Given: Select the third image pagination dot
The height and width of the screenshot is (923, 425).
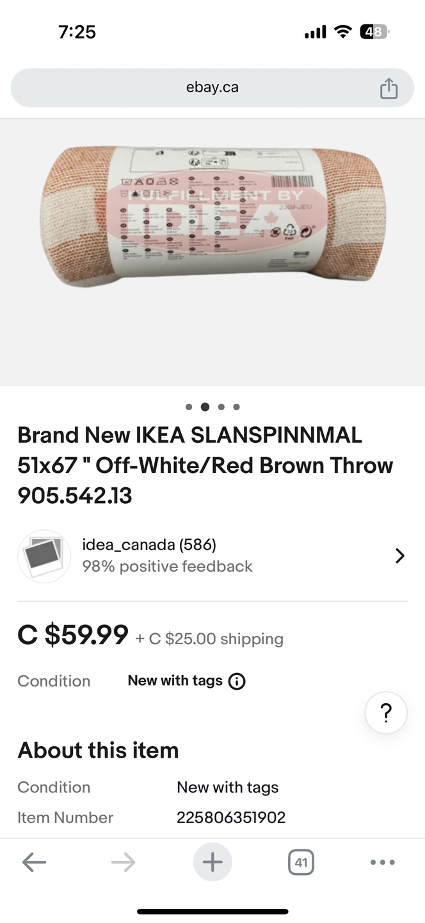Looking at the screenshot, I should tap(221, 407).
